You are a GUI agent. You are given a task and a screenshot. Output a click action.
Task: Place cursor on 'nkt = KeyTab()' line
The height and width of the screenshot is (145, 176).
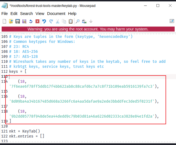[25, 131]
